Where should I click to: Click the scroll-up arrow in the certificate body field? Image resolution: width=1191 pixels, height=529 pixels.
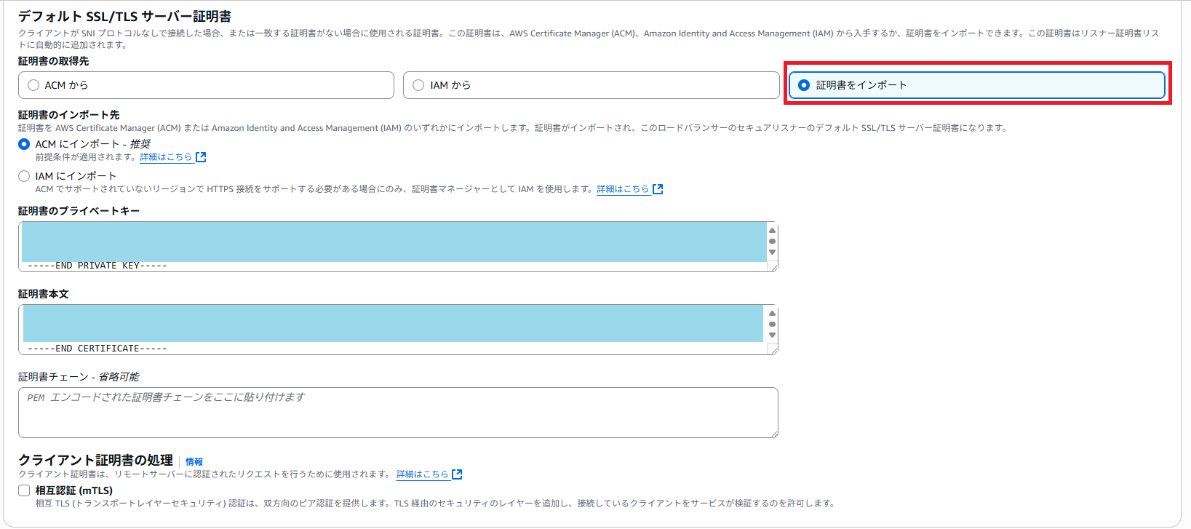pos(772,314)
